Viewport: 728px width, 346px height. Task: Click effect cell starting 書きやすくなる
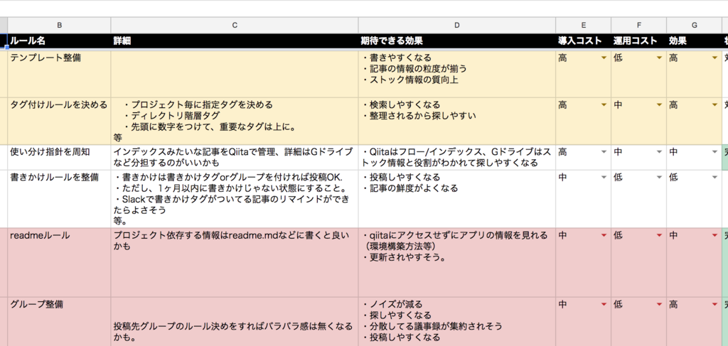click(457, 74)
